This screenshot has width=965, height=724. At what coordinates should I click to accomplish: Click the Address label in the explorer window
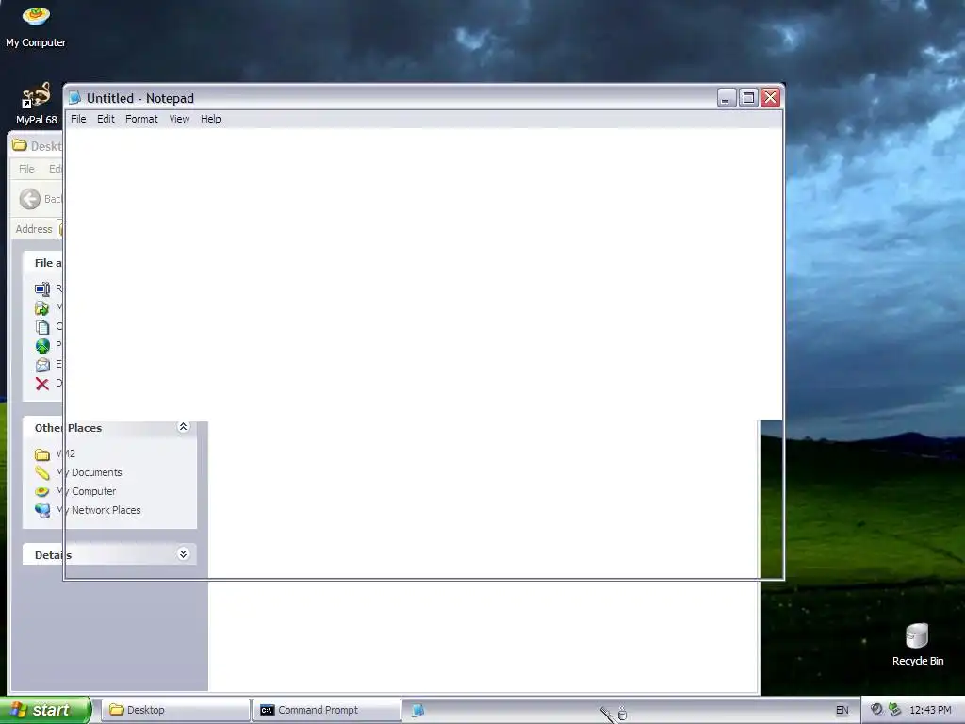tap(34, 229)
